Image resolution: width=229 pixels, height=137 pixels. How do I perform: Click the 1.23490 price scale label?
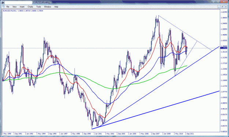tap(224, 69)
